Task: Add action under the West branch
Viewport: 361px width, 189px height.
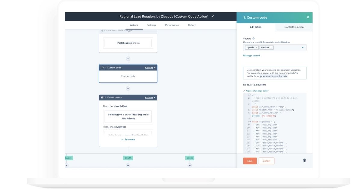Action: [x=190, y=165]
